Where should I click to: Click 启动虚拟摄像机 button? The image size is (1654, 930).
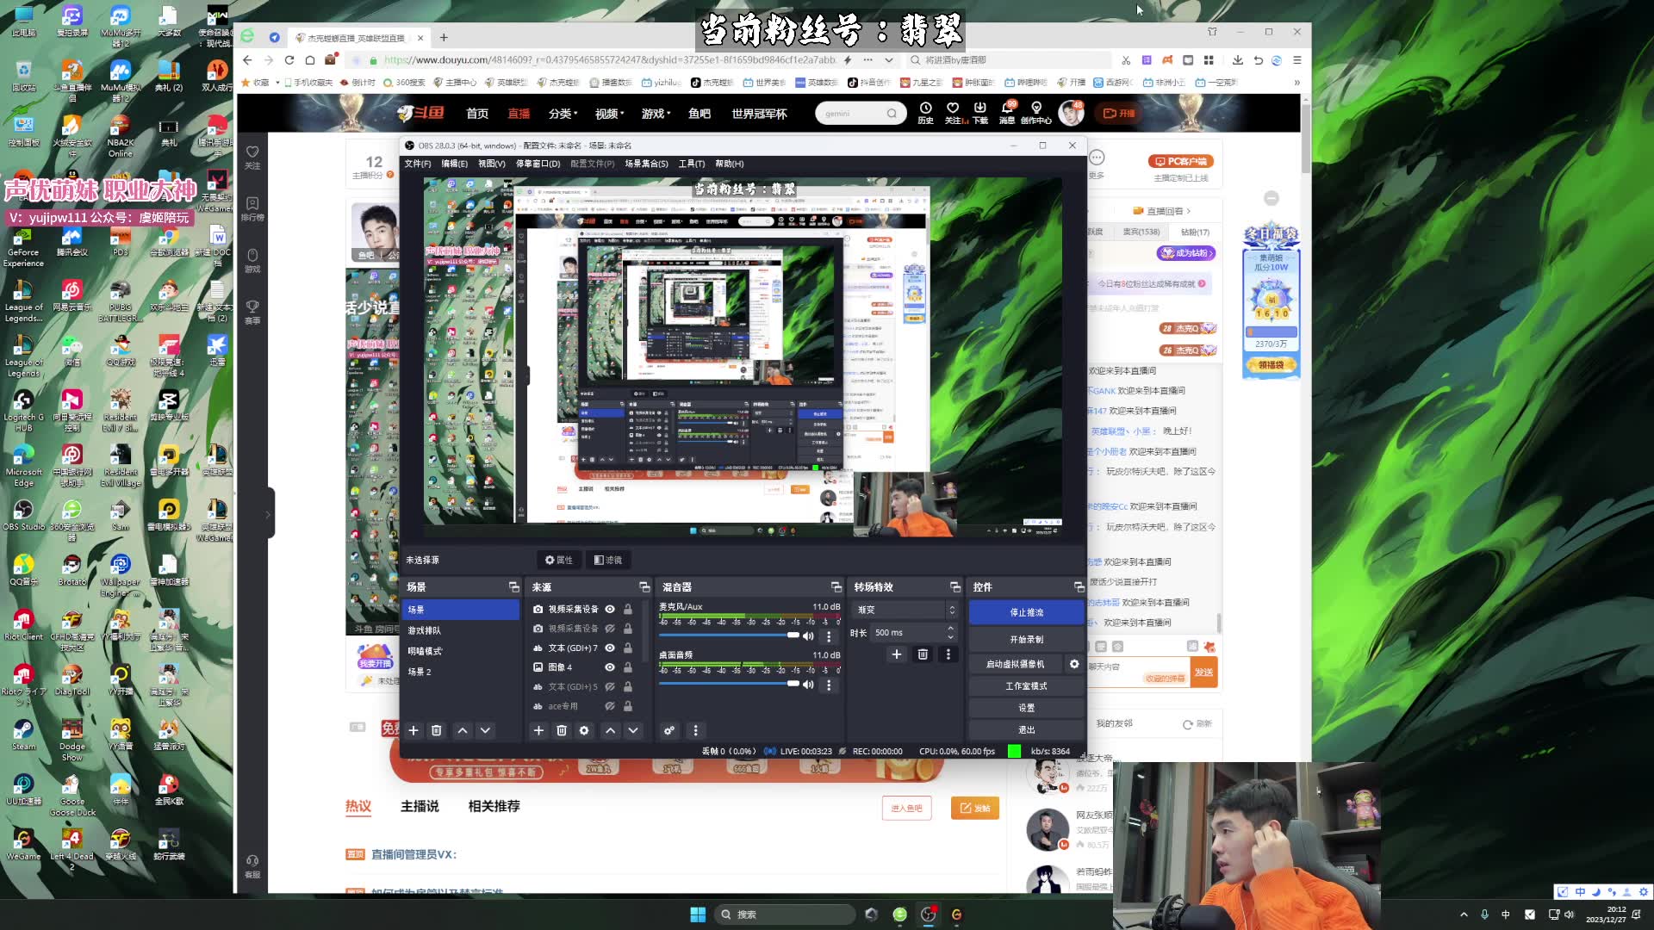coord(1015,664)
